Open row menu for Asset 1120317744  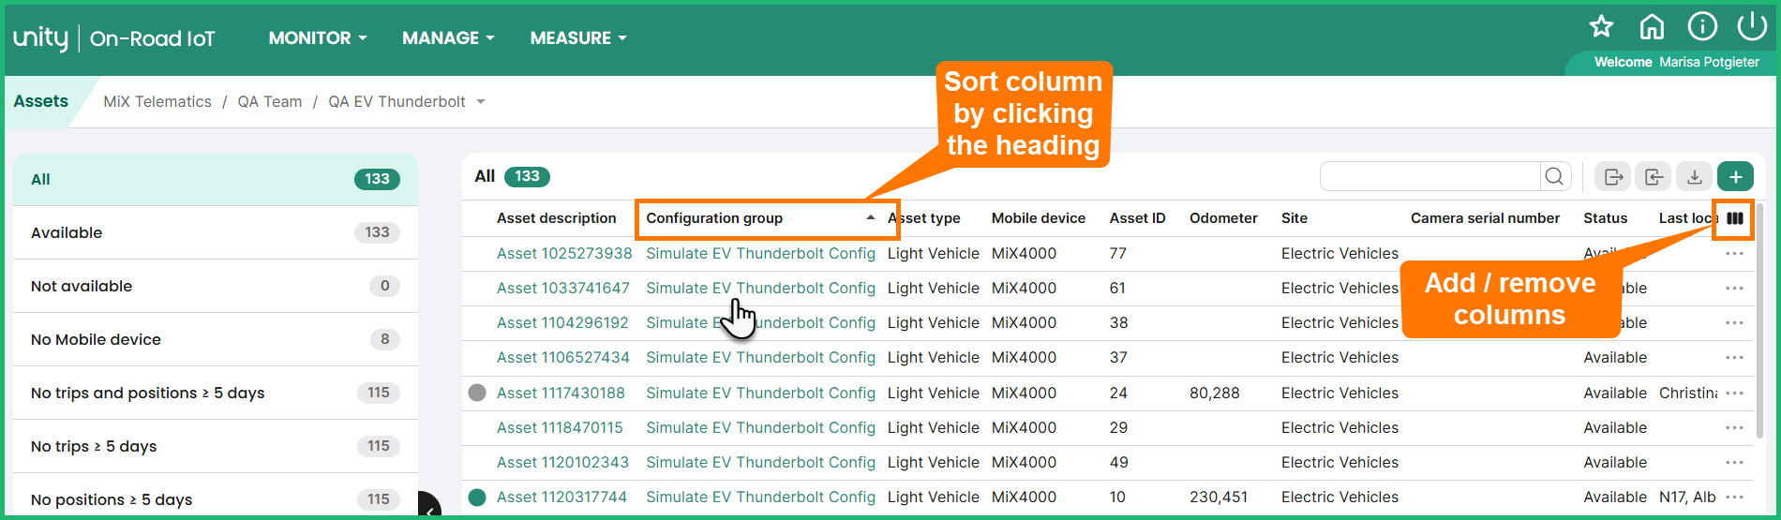[x=1734, y=498]
